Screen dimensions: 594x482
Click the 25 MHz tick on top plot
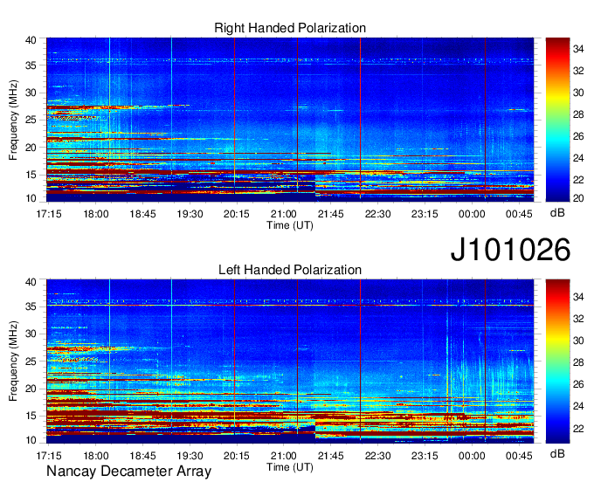31,120
